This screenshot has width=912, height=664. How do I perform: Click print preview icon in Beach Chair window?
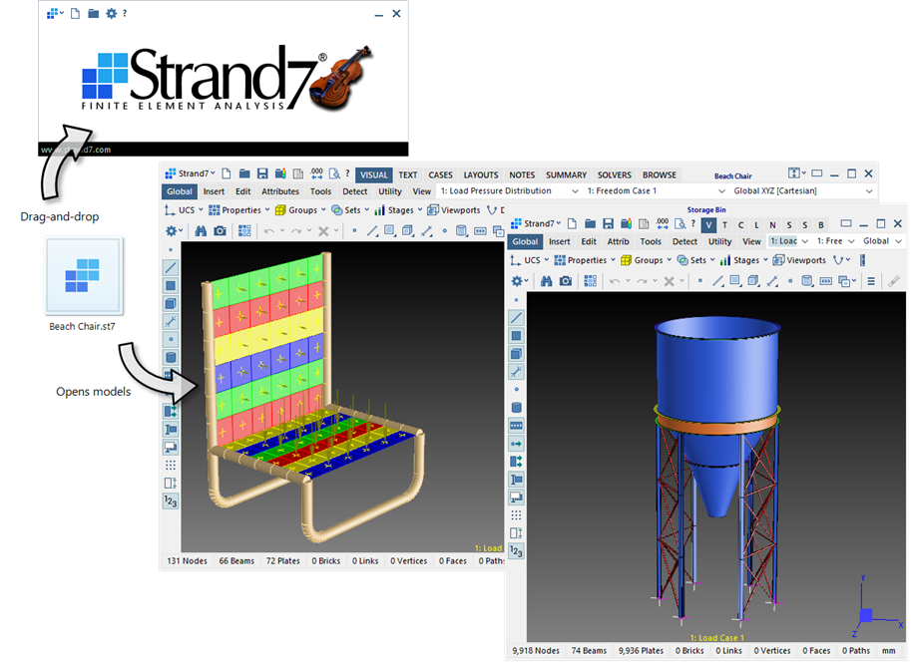click(x=334, y=173)
